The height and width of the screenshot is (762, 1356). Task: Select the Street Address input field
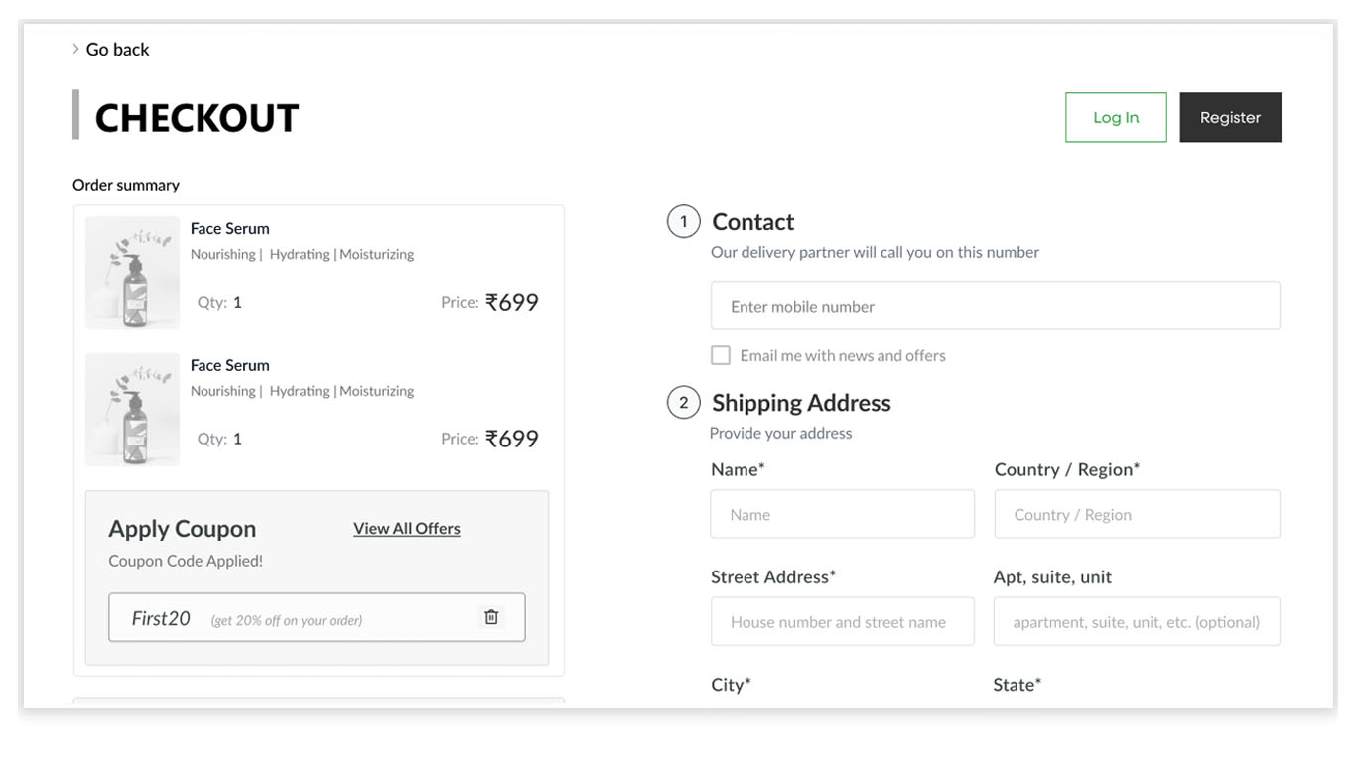click(842, 622)
